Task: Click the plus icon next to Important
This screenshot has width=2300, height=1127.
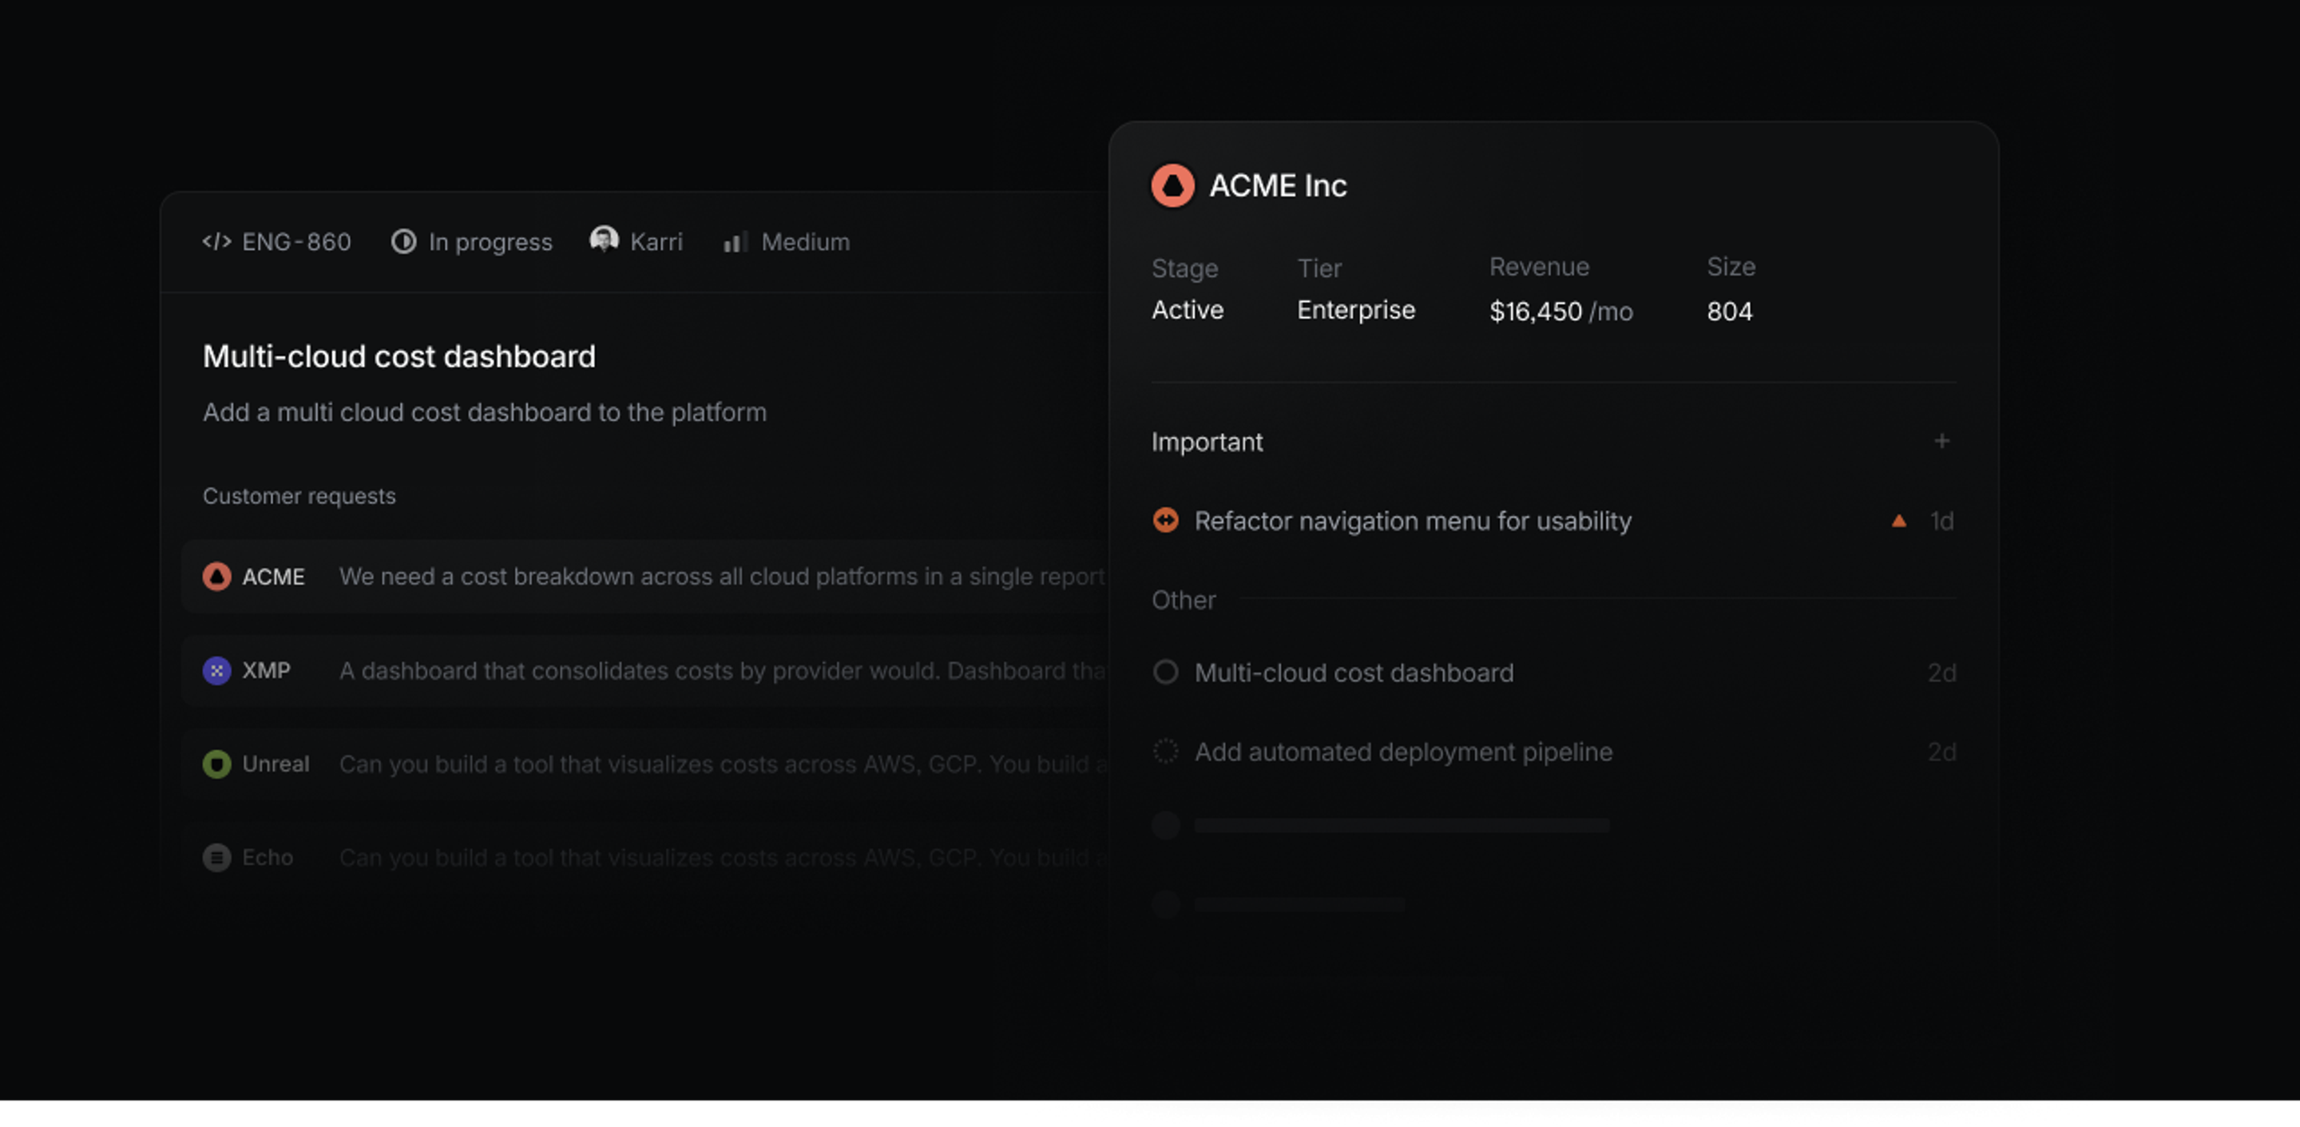Action: 1941,441
